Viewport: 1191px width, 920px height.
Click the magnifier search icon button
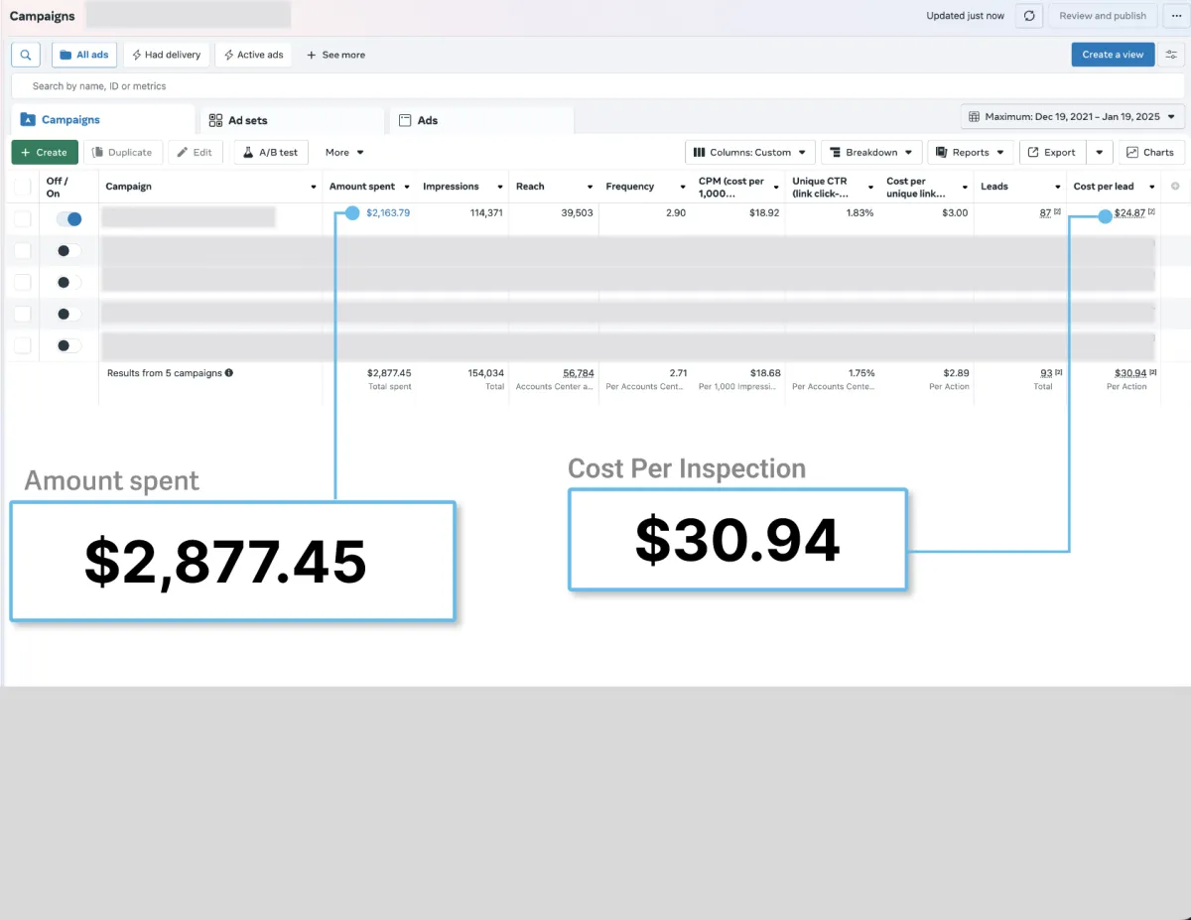coord(26,55)
